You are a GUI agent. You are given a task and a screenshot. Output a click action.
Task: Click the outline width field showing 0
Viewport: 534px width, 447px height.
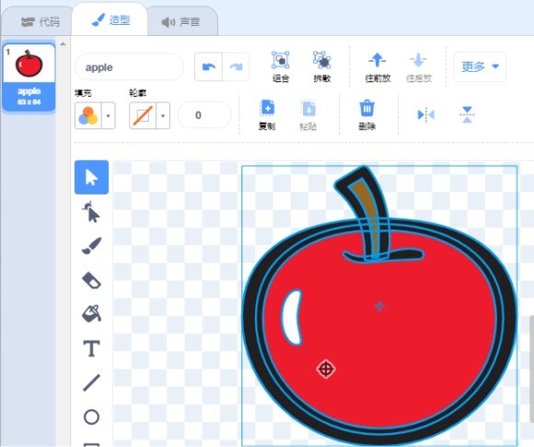click(x=204, y=115)
